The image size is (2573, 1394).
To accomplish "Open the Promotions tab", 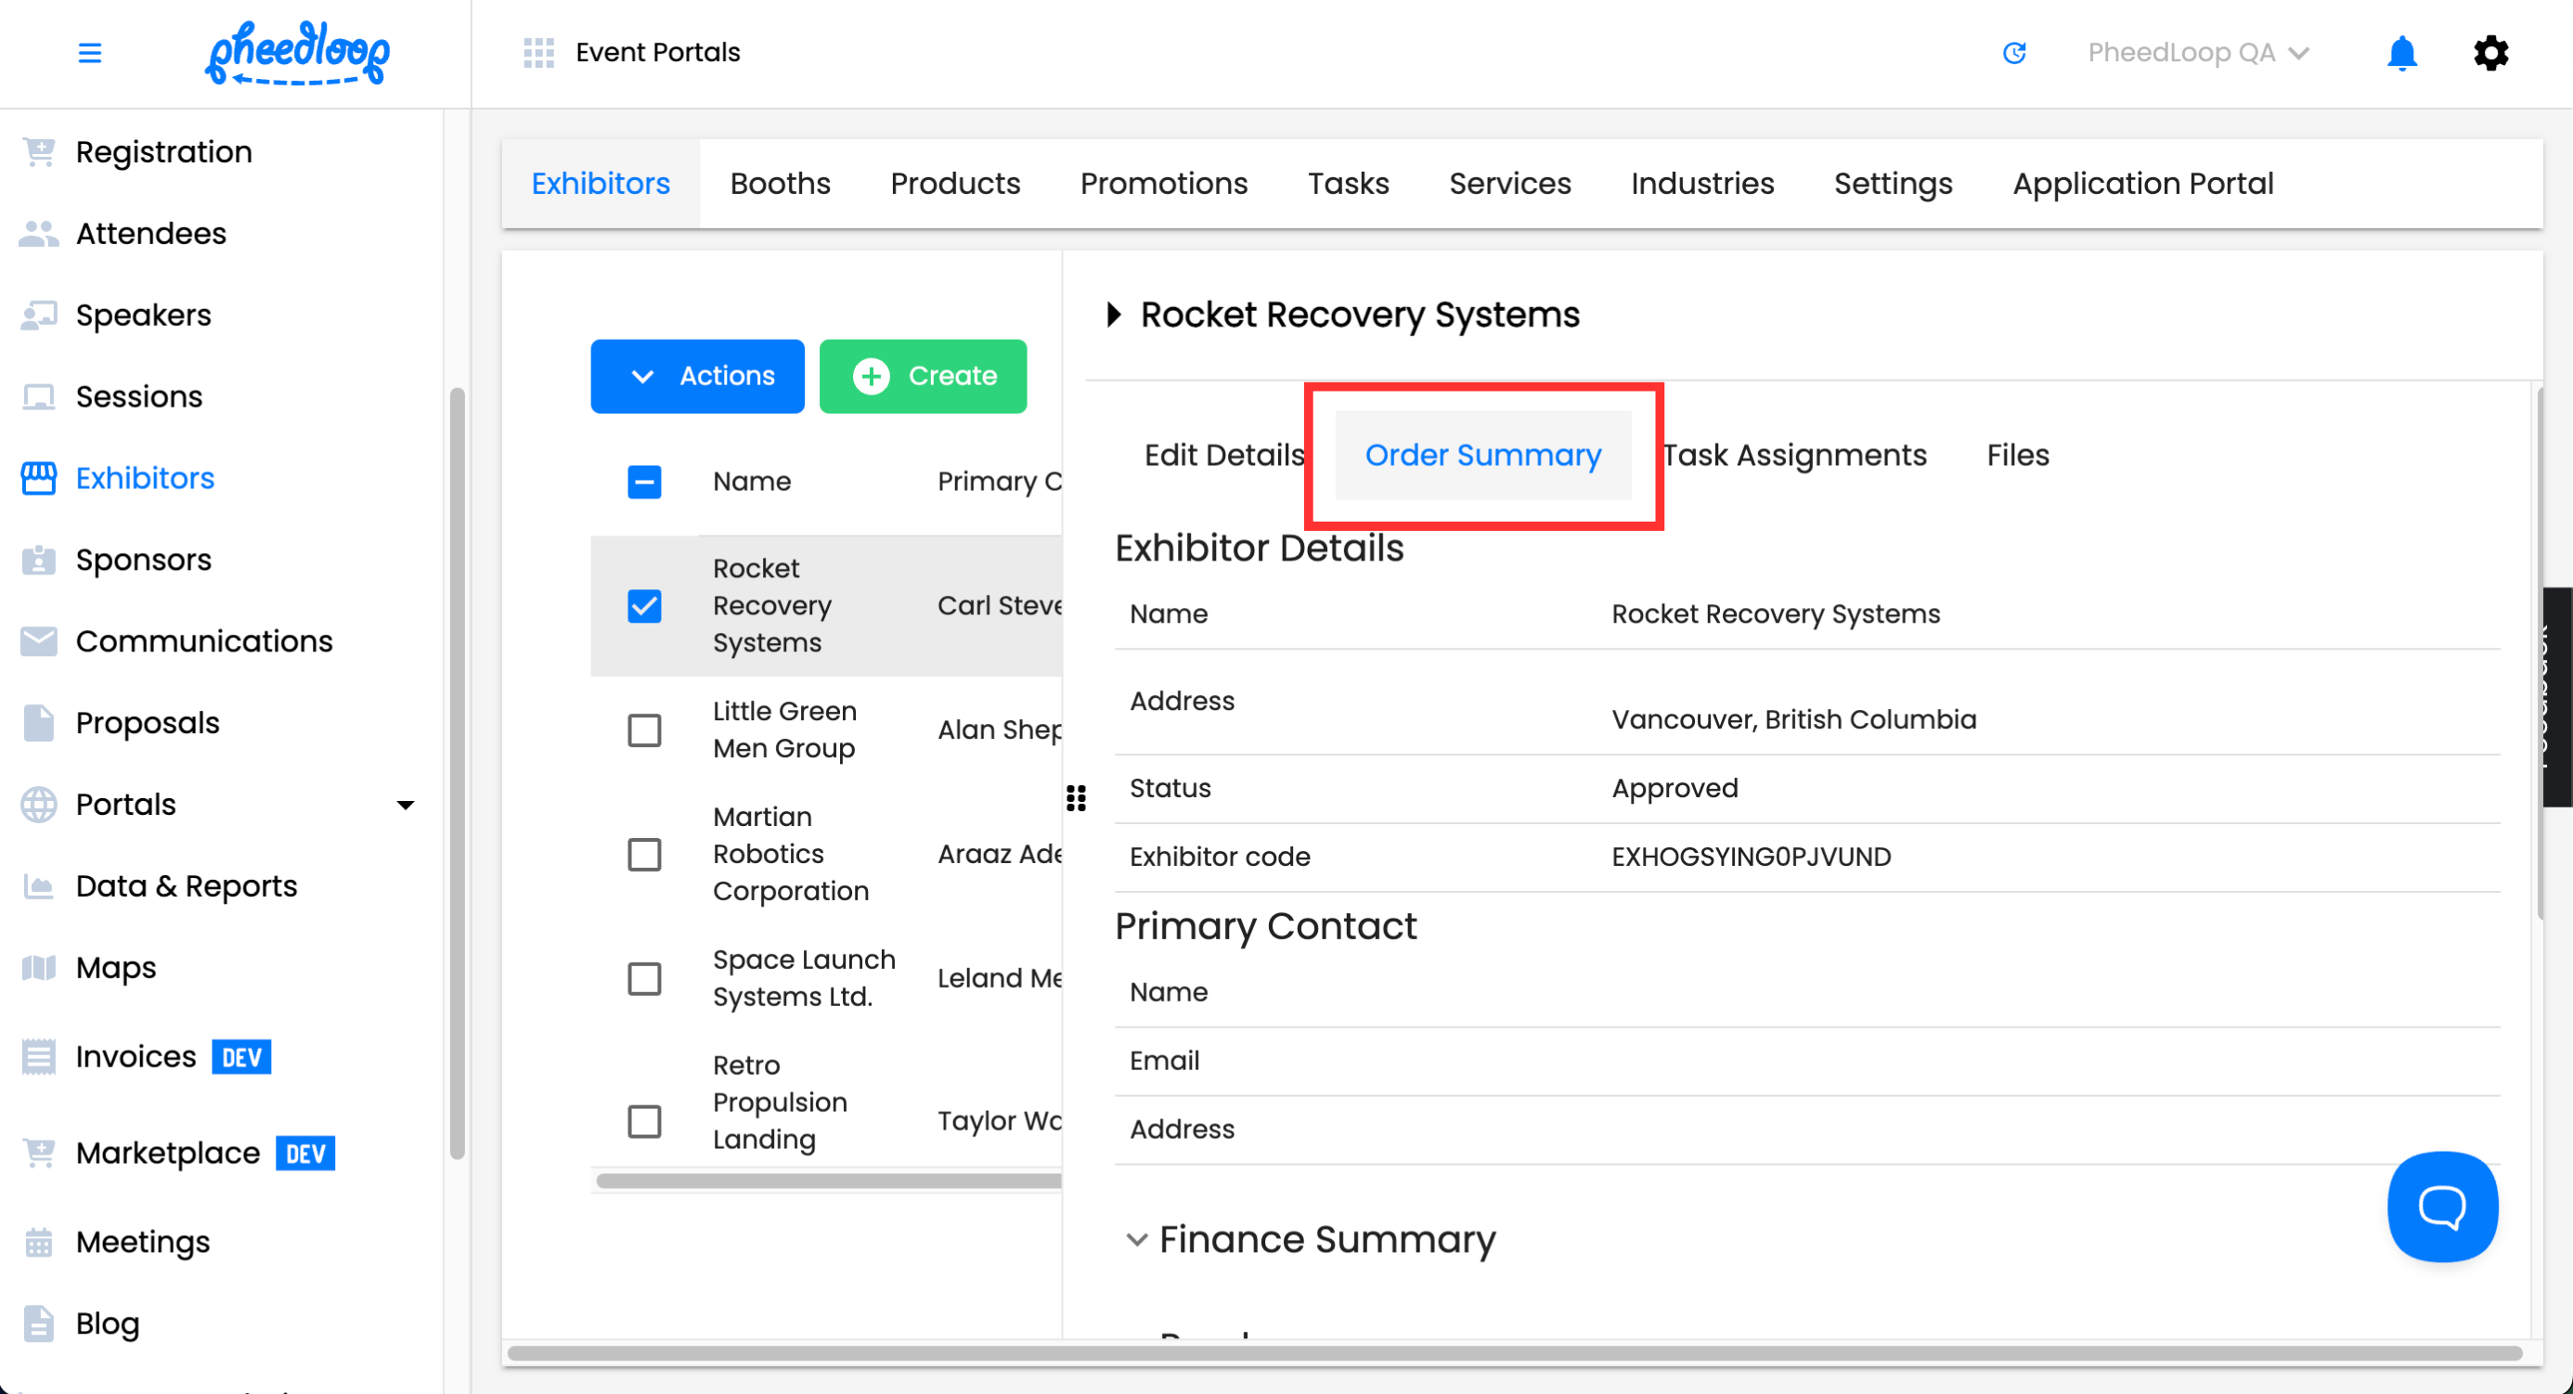I will (x=1164, y=184).
